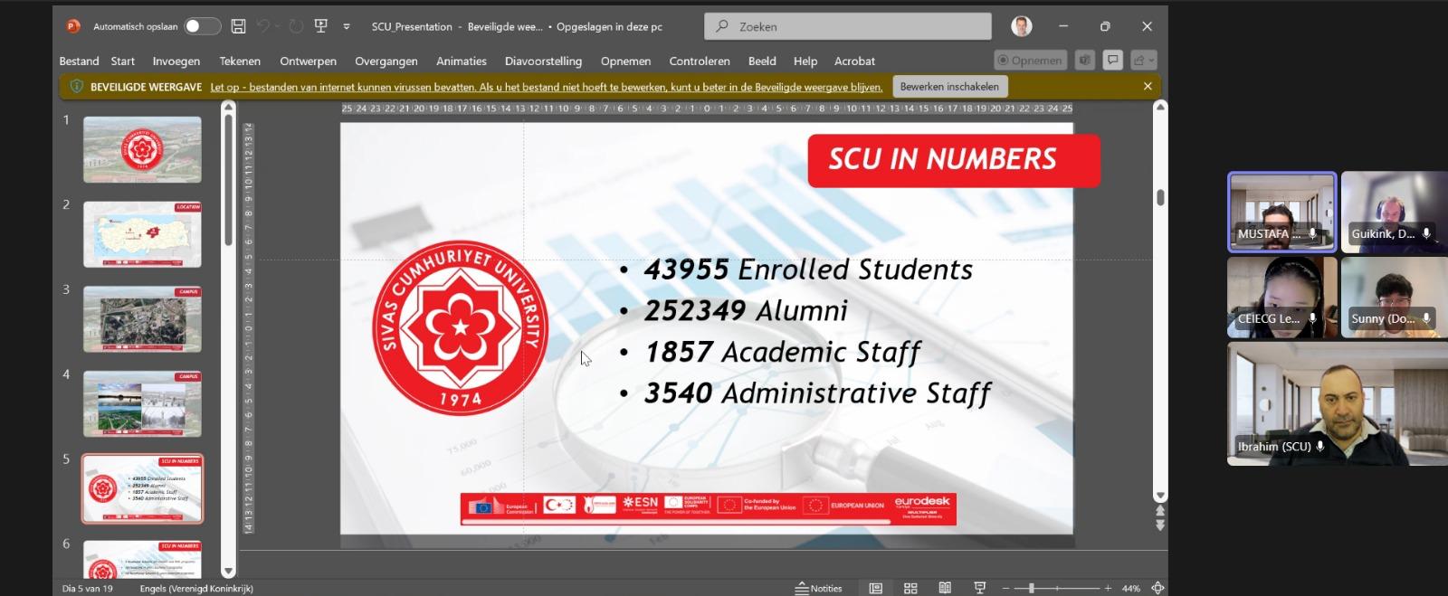
Task: Fit slide to current window icon
Action: pos(1157,588)
